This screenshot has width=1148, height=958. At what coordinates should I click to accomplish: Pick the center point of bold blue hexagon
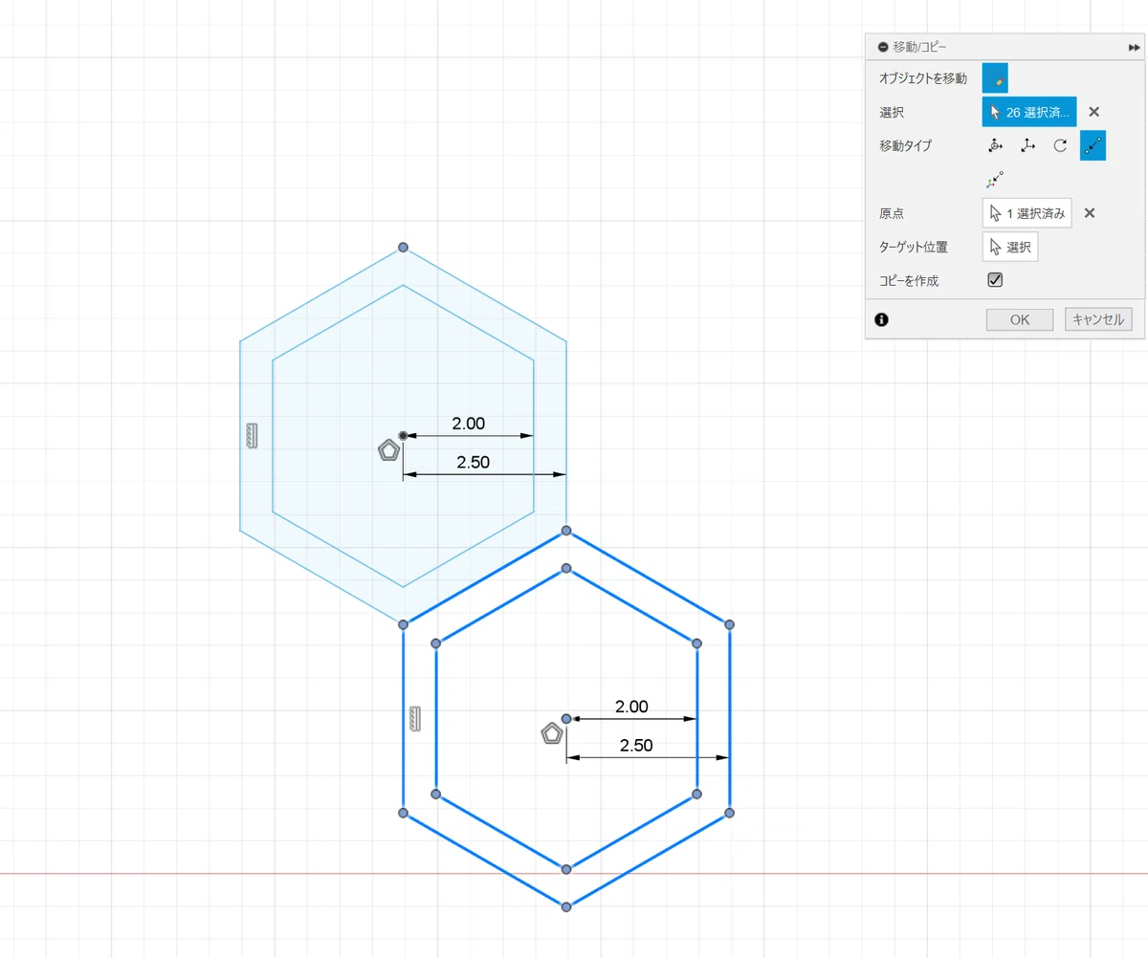click(x=566, y=718)
